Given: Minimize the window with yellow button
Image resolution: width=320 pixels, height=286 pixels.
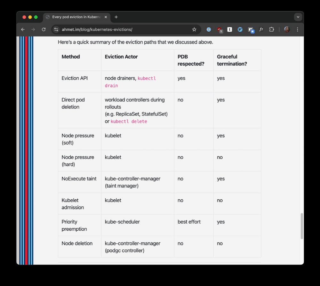Looking at the screenshot, I should [x=30, y=17].
